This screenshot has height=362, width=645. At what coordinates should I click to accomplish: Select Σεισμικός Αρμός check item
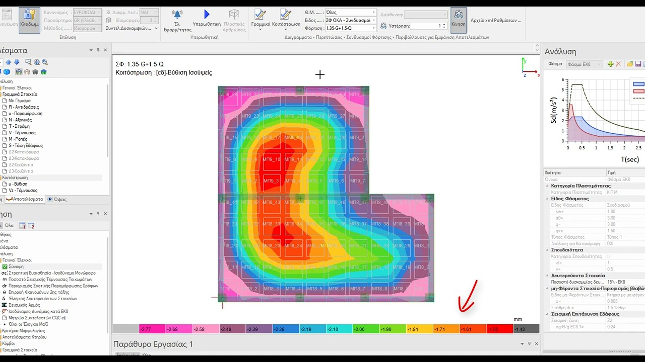pos(24,305)
